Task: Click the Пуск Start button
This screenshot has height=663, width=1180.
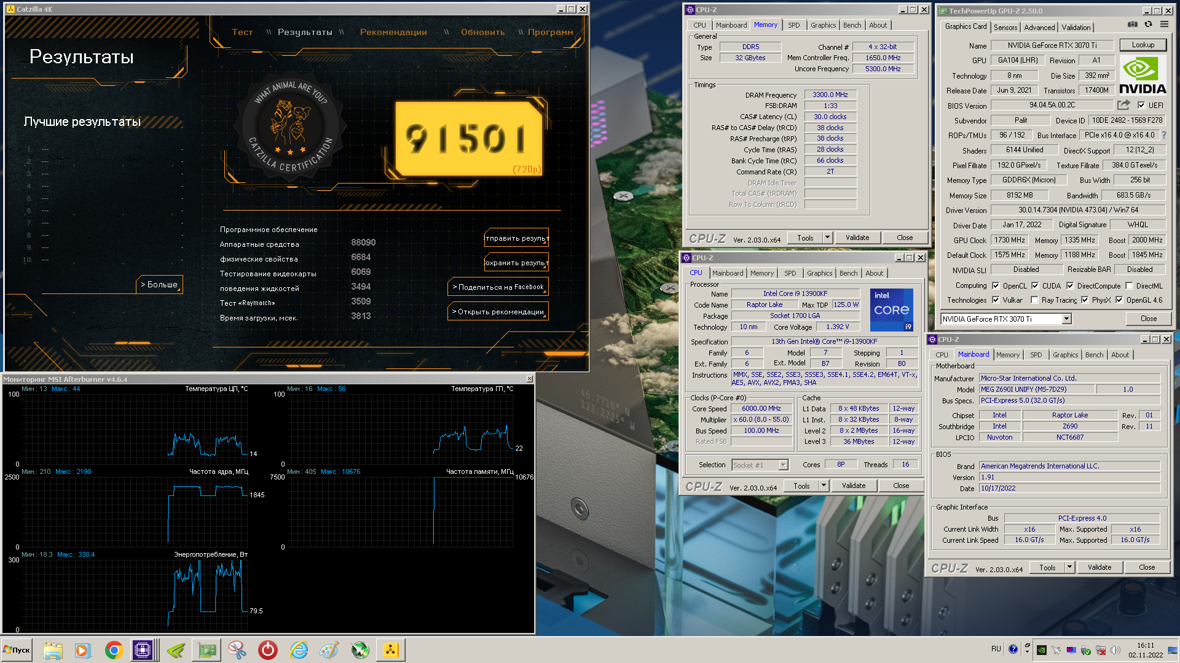Action: [17, 650]
